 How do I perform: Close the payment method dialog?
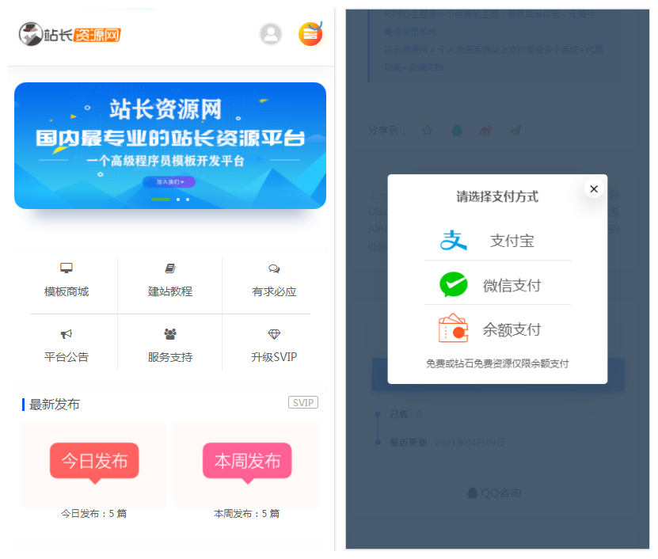(594, 189)
